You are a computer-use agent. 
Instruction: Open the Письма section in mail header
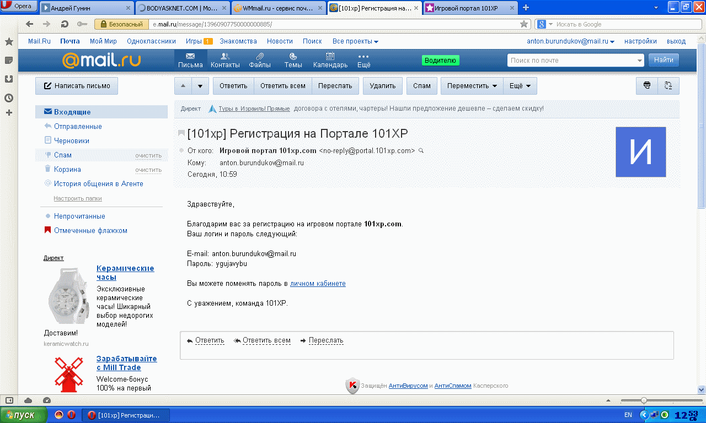point(190,61)
